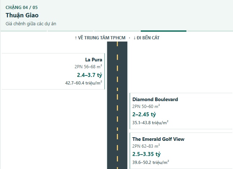Click the 2.4–3.7 tỷ price
This screenshot has height=169, width=233.
click(x=89, y=75)
